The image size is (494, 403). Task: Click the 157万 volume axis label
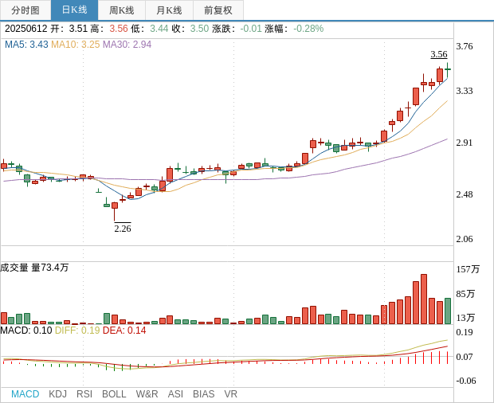point(468,269)
